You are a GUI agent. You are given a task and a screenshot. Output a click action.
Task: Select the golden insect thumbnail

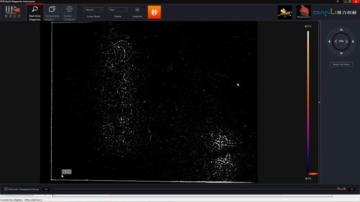coord(285,12)
